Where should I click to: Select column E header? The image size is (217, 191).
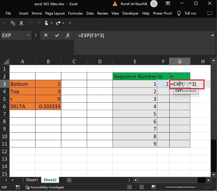[135, 62]
